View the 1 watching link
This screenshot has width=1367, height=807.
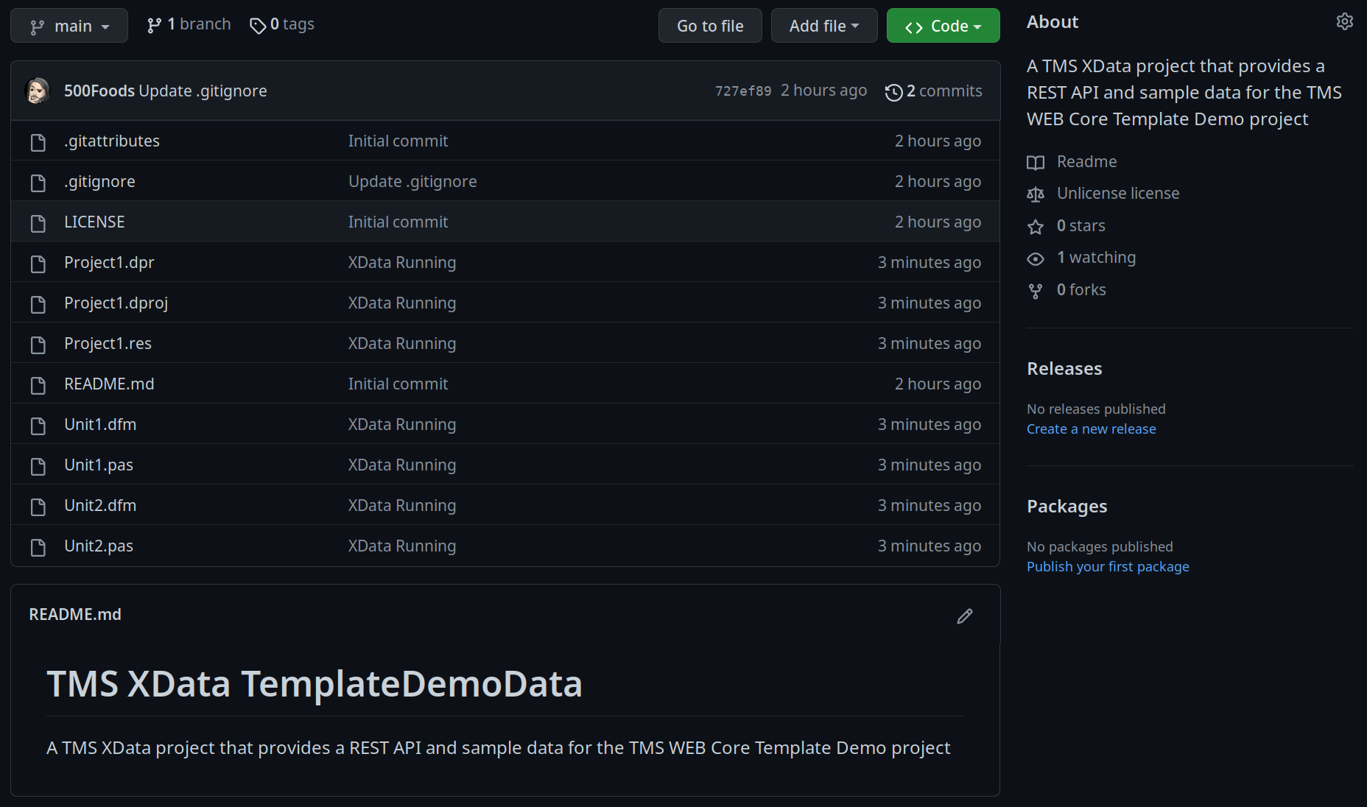1097,257
